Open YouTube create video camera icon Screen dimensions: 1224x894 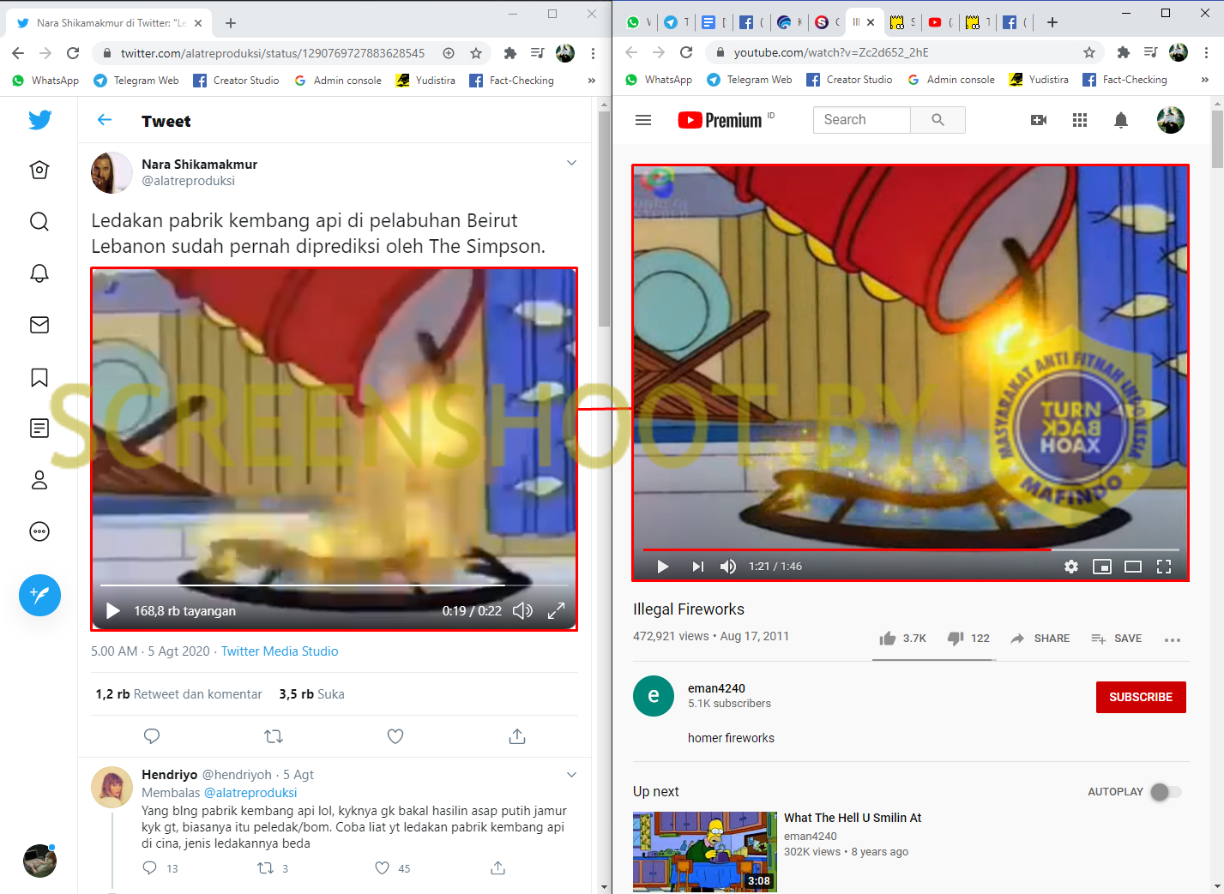coord(1039,120)
